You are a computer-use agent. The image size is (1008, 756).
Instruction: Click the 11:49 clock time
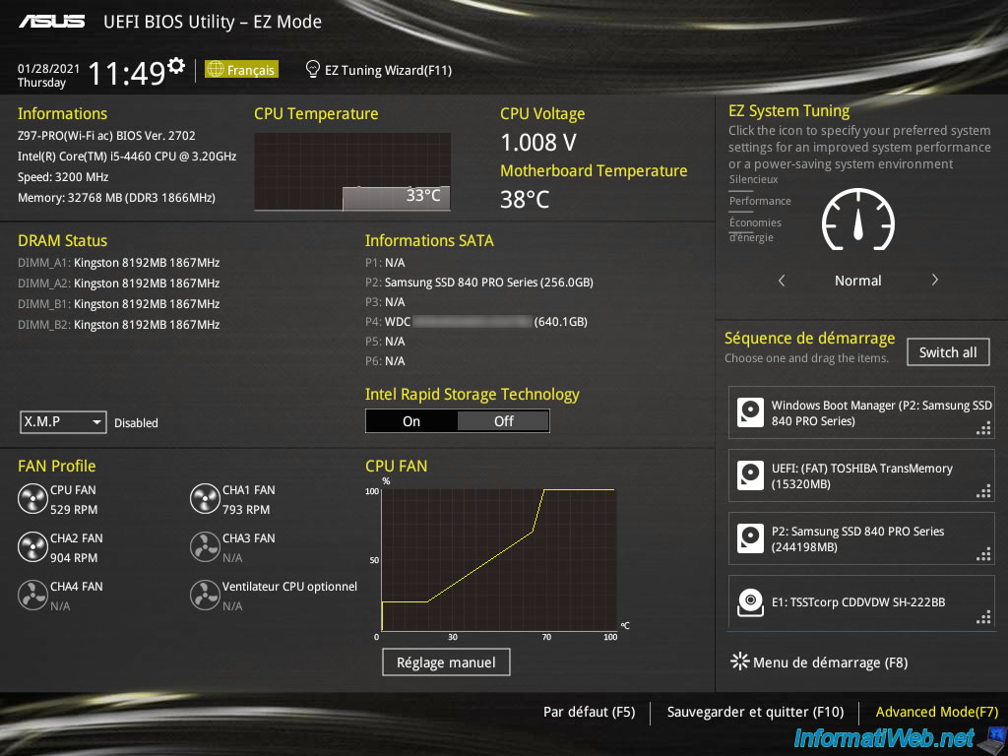pos(127,73)
